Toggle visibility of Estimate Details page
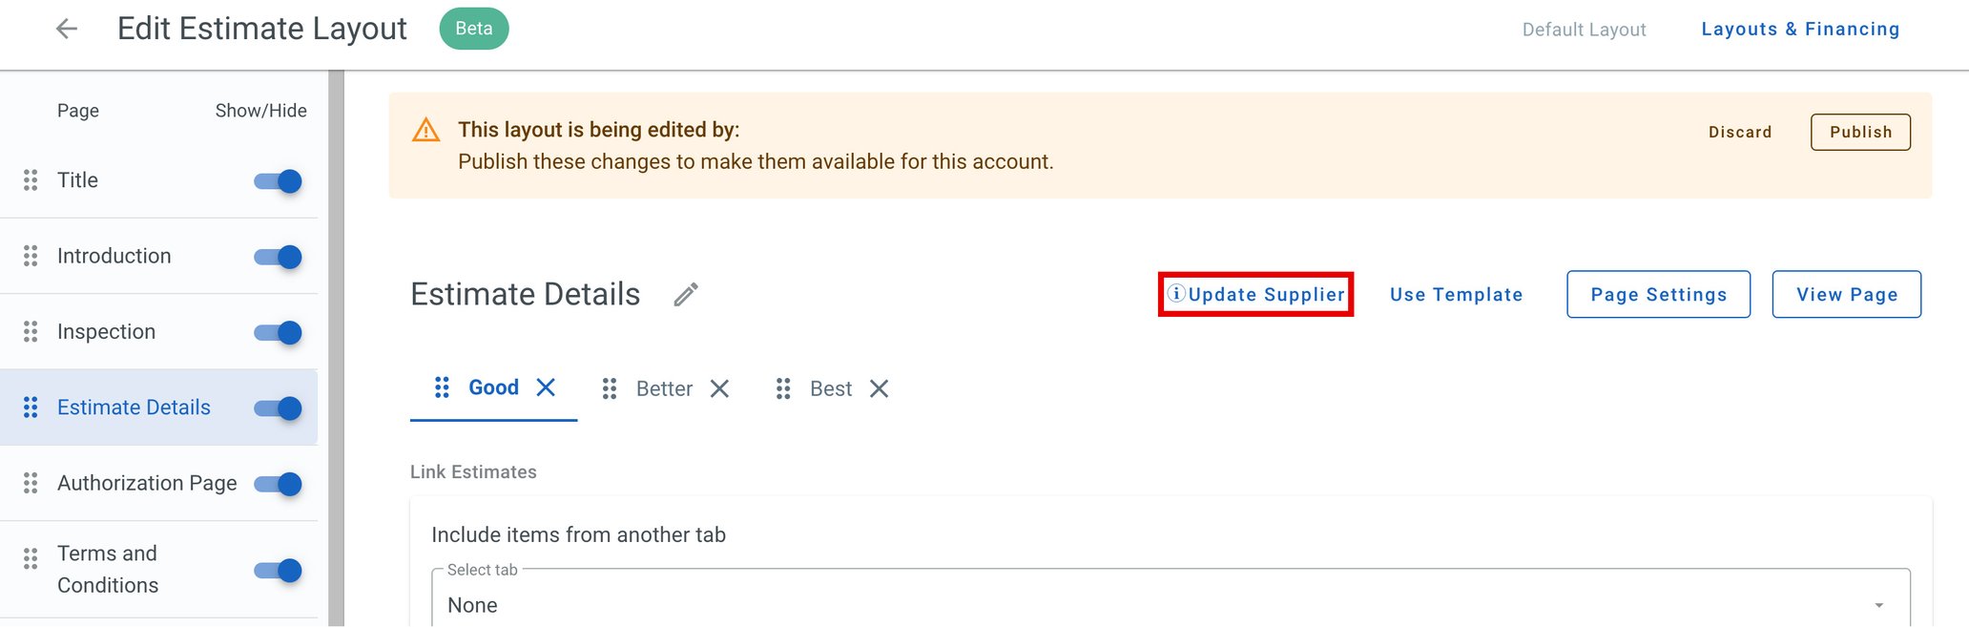This screenshot has width=1969, height=627. pyautogui.click(x=277, y=408)
